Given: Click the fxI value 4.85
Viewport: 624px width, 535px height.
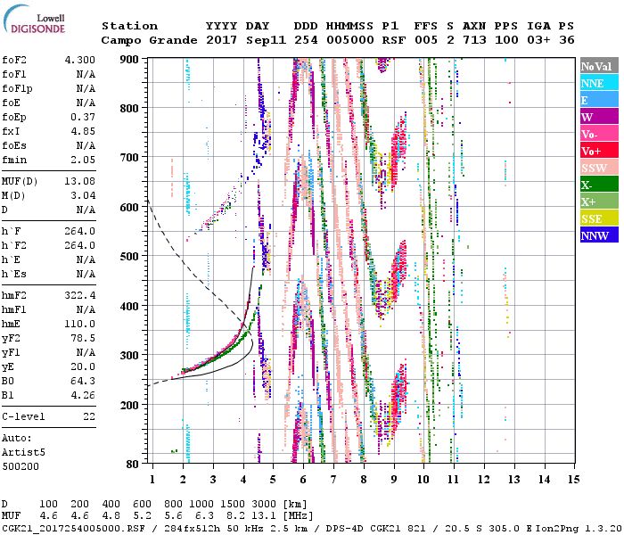Looking at the screenshot, I should (83, 131).
